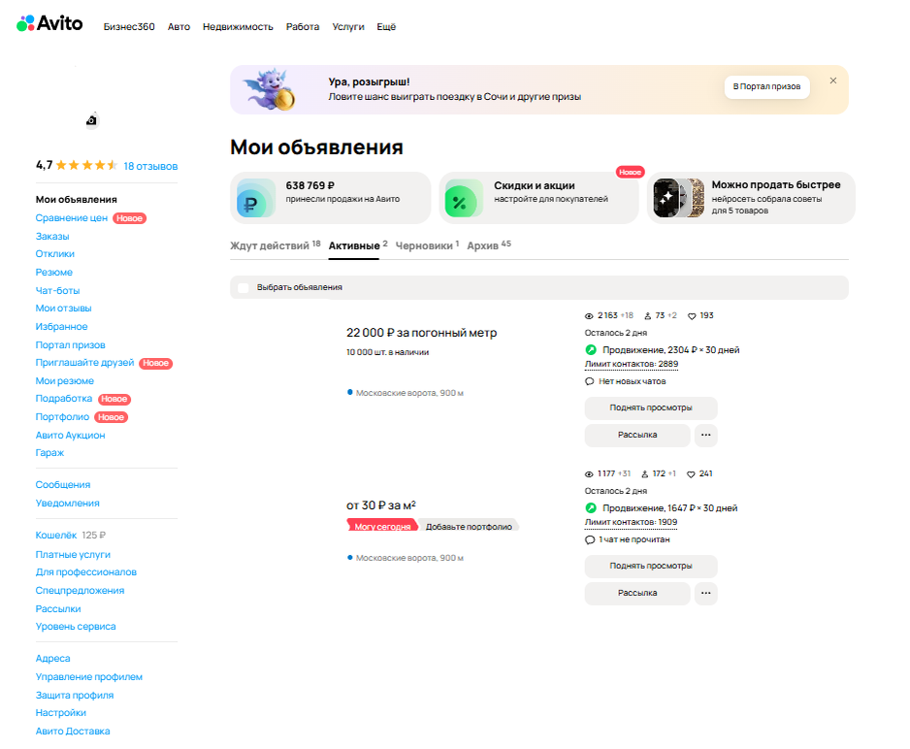
Task: Open Подработка in sidebar
Action: click(x=64, y=399)
